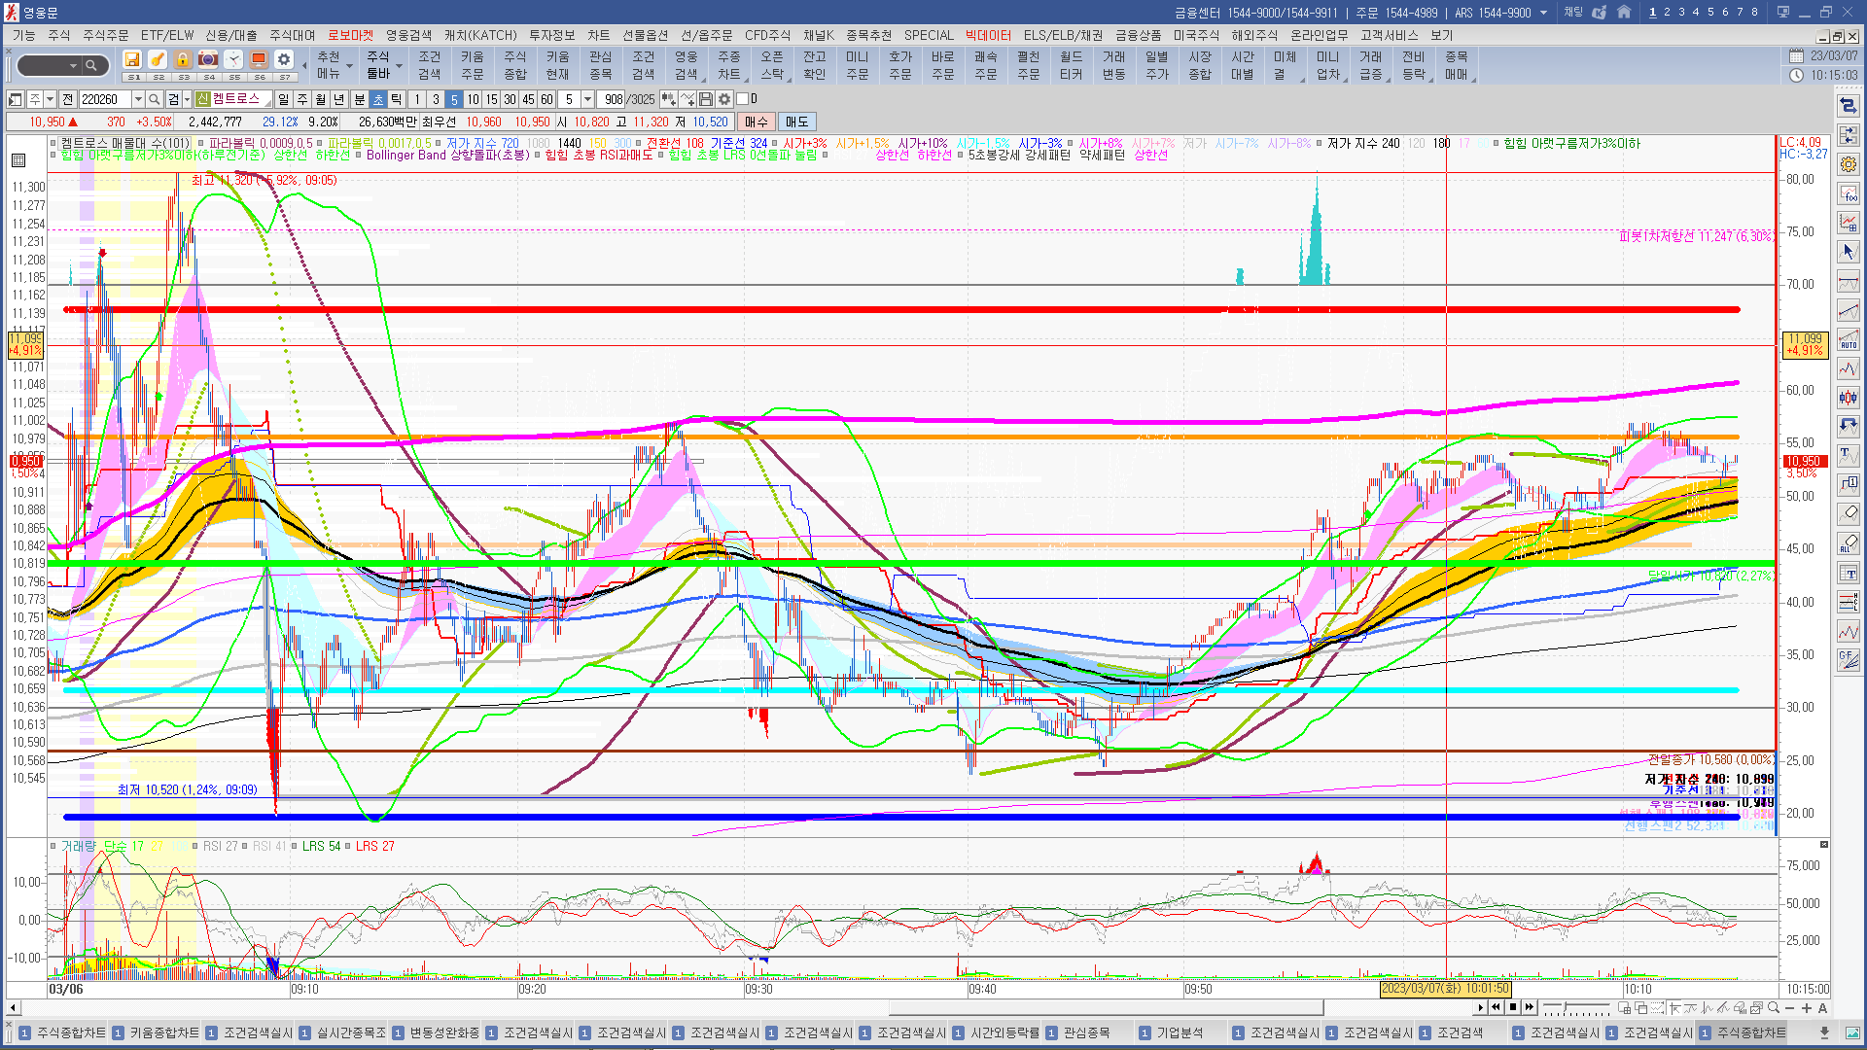
Task: Switch to the 관심종목 bottom tab
Action: [x=1086, y=1032]
